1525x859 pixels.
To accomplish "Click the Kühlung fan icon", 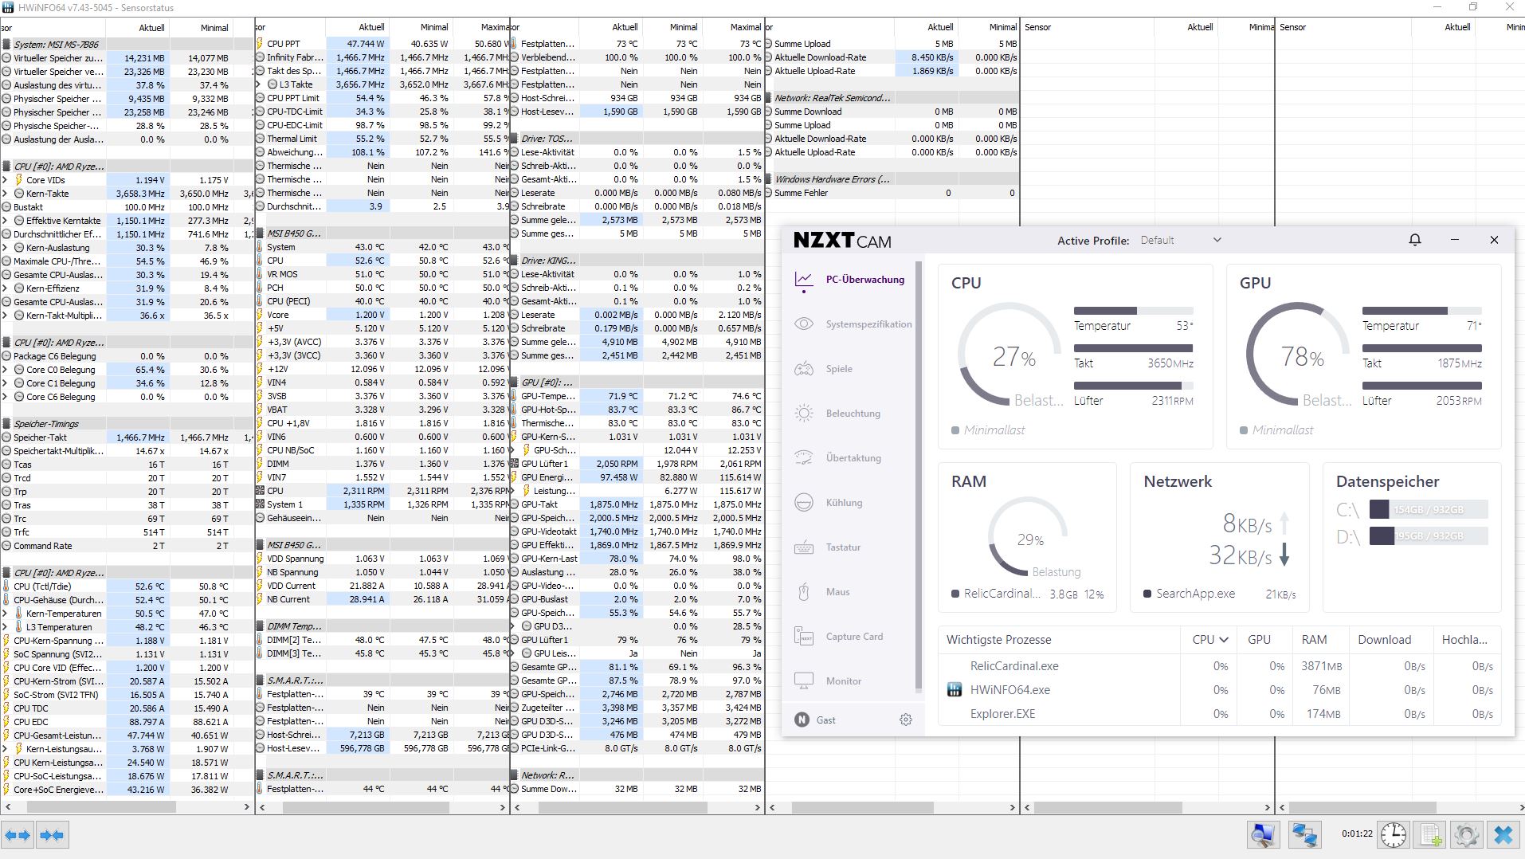I will [x=804, y=503].
